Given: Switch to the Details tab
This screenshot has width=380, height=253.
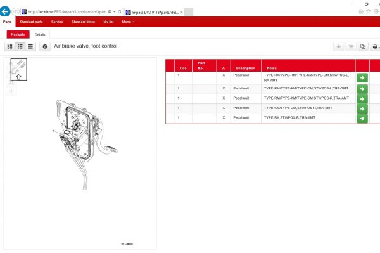Looking at the screenshot, I should coord(40,34).
